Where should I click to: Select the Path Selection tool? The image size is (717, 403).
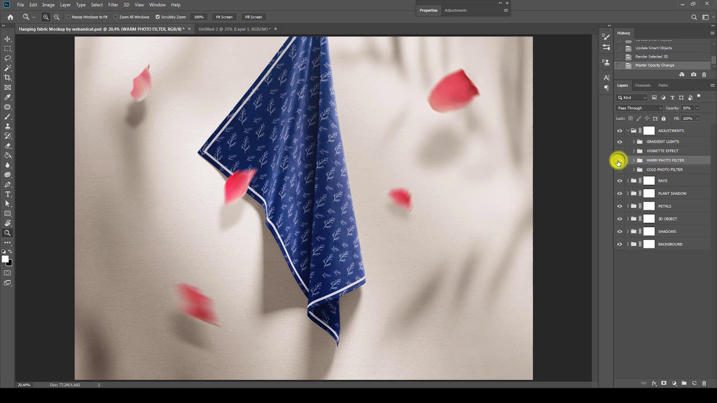(x=8, y=204)
